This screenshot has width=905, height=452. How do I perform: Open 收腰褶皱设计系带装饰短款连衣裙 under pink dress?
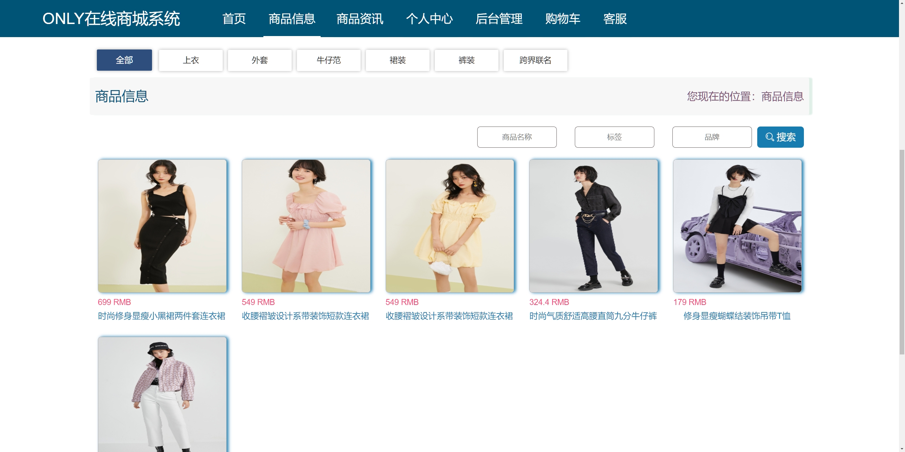tap(305, 316)
